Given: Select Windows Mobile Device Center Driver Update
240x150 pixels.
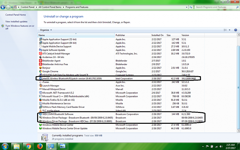Looking at the screenshot, I should (121, 129).
